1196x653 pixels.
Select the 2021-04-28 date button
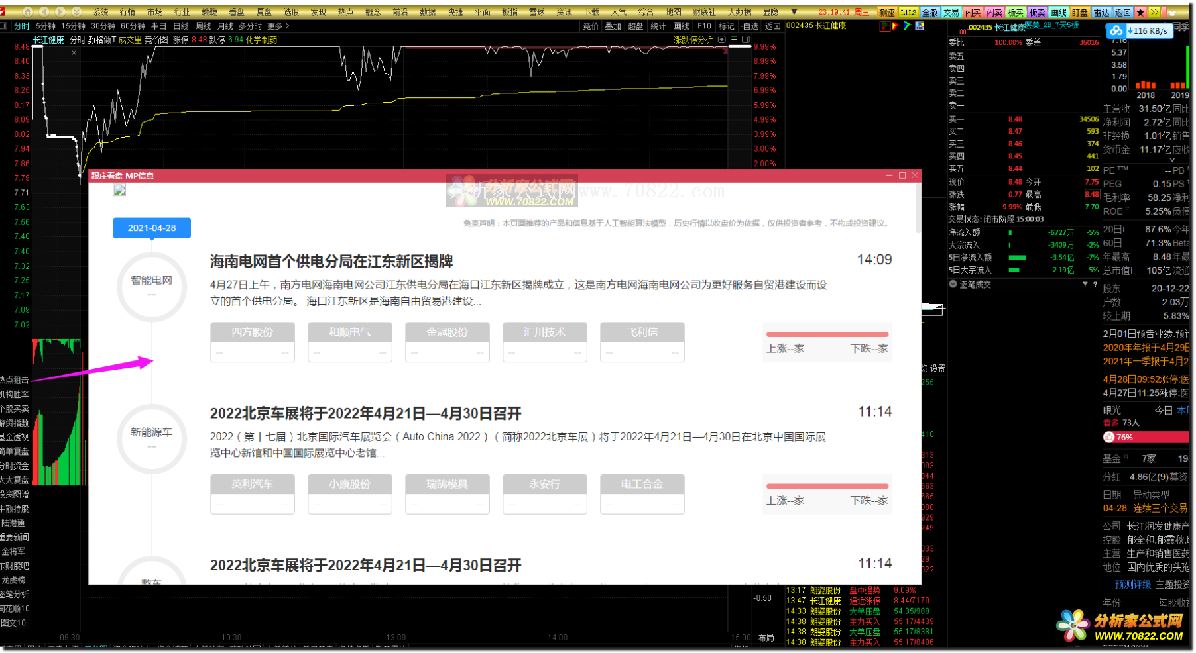pos(152,228)
